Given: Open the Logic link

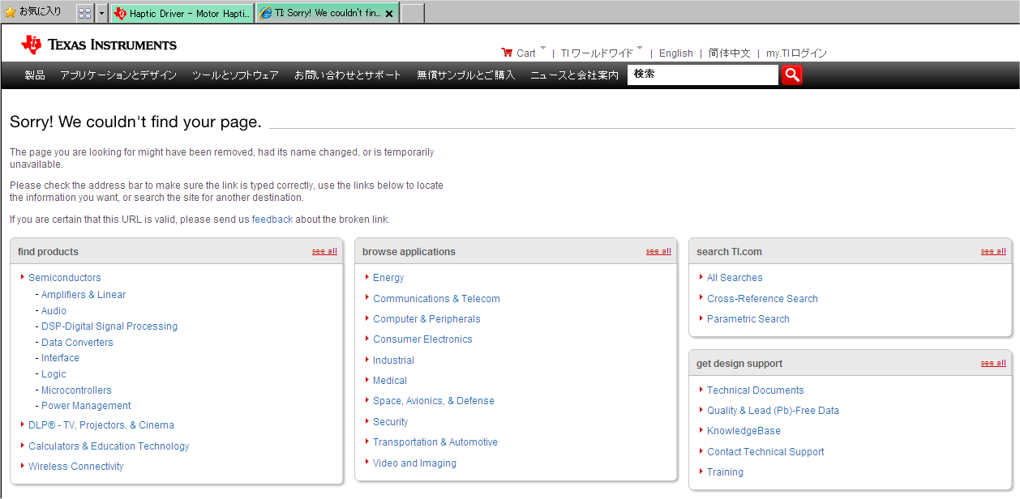Looking at the screenshot, I should pyautogui.click(x=54, y=374).
